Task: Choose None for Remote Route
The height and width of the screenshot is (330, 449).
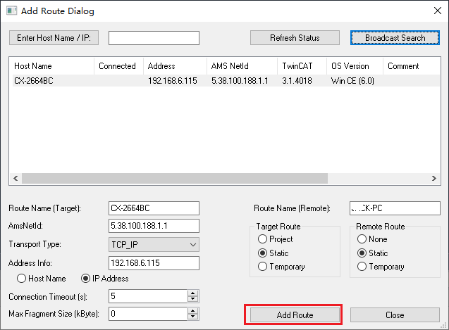Action: tap(362, 239)
